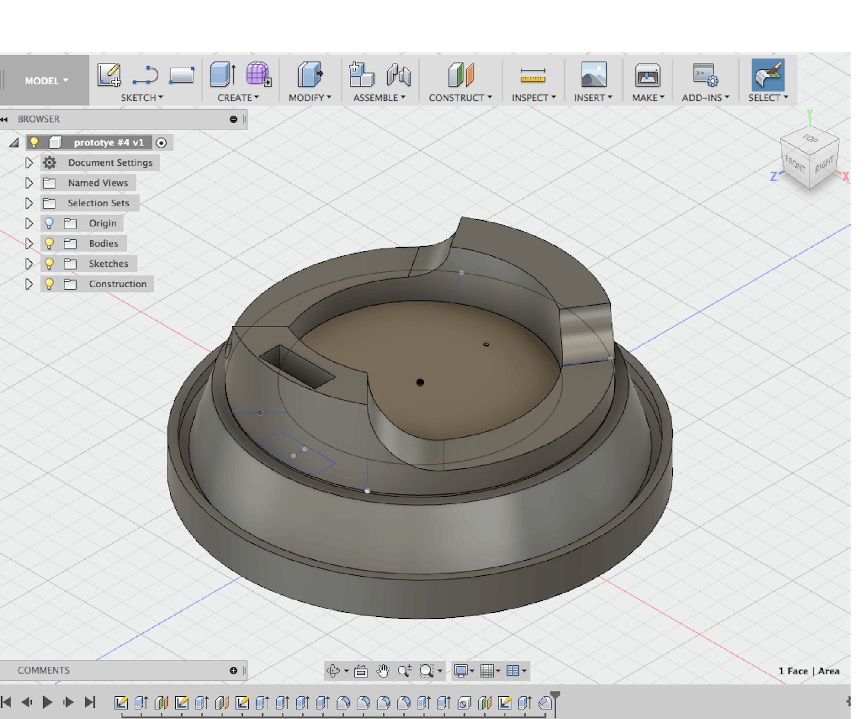Image resolution: width=865 pixels, height=719 pixels.
Task: Open the Orbit type dropdown arrow
Action: click(x=347, y=671)
